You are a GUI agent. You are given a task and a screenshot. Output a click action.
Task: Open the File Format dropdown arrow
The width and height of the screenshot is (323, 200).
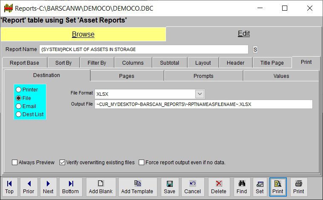tap(200, 94)
